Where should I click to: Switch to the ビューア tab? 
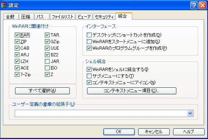(x=84, y=16)
